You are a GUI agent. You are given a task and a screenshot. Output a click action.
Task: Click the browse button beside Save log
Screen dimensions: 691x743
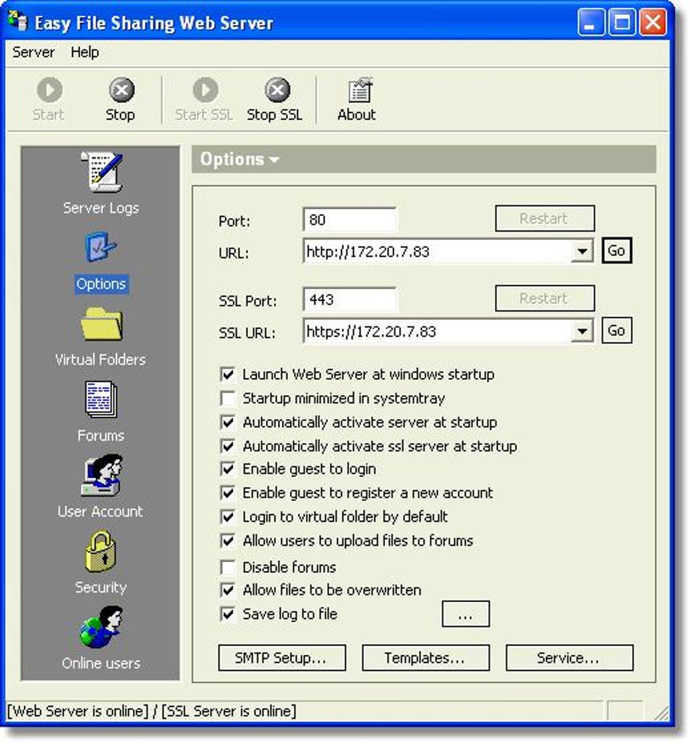465,614
